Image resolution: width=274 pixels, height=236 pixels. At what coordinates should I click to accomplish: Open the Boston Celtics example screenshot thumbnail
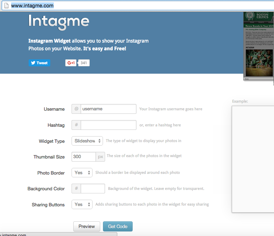click(x=259, y=46)
